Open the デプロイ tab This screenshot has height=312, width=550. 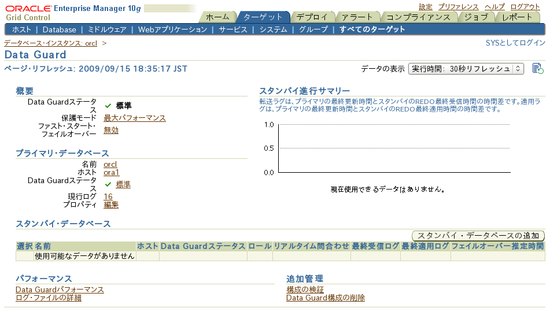pos(312,17)
